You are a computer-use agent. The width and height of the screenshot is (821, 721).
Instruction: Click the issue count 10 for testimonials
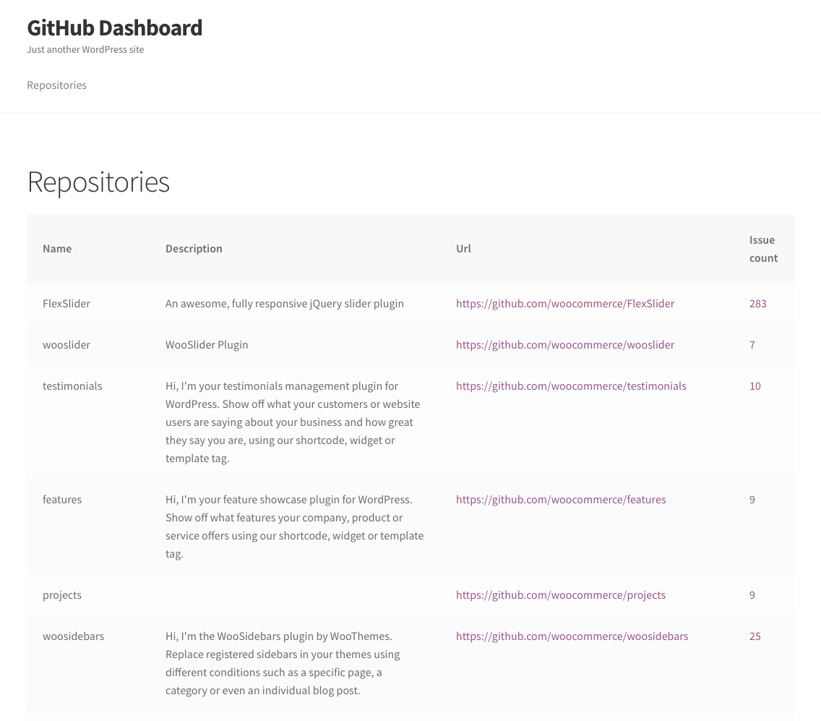tap(755, 386)
